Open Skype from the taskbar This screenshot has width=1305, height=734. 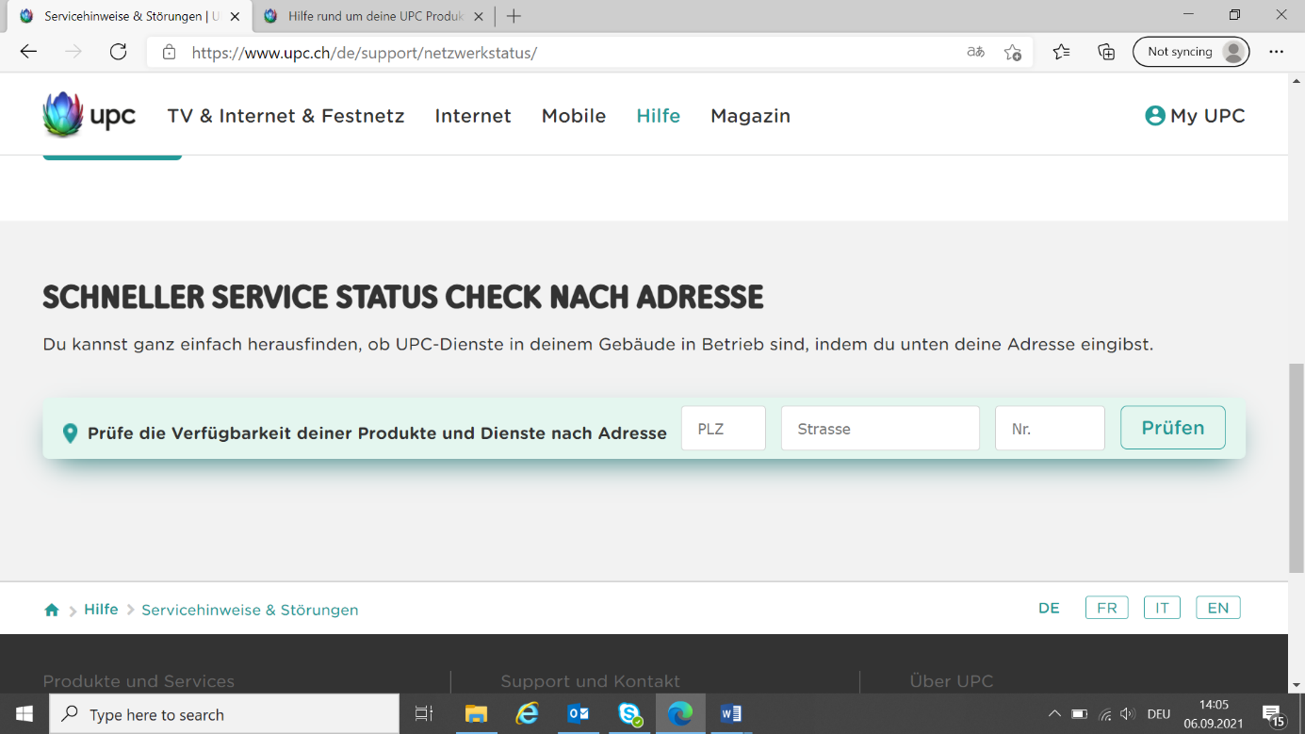(x=629, y=714)
